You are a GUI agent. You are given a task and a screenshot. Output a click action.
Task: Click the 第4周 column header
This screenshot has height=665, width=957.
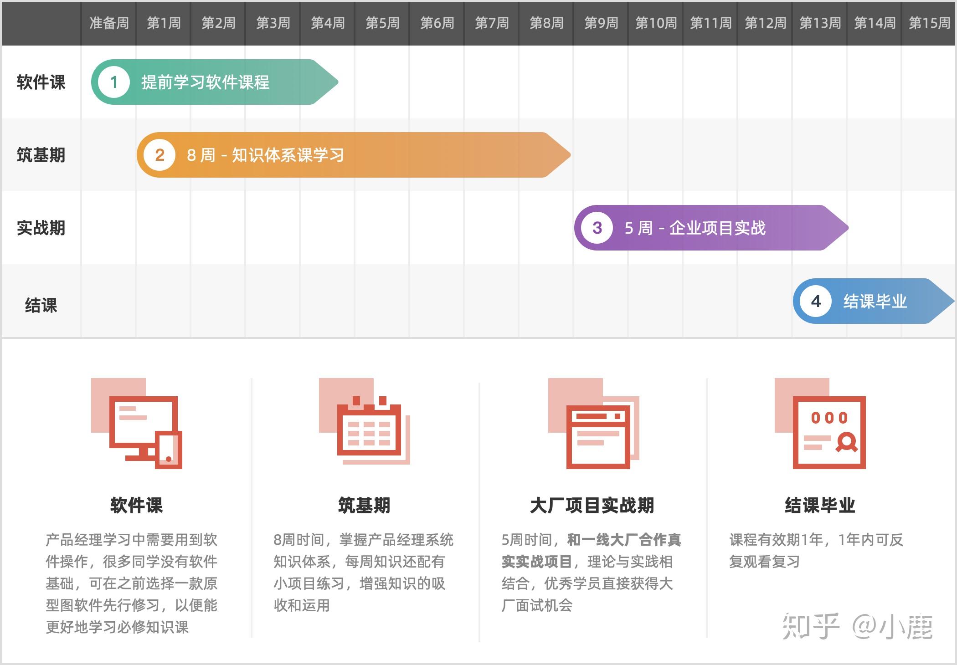(328, 23)
